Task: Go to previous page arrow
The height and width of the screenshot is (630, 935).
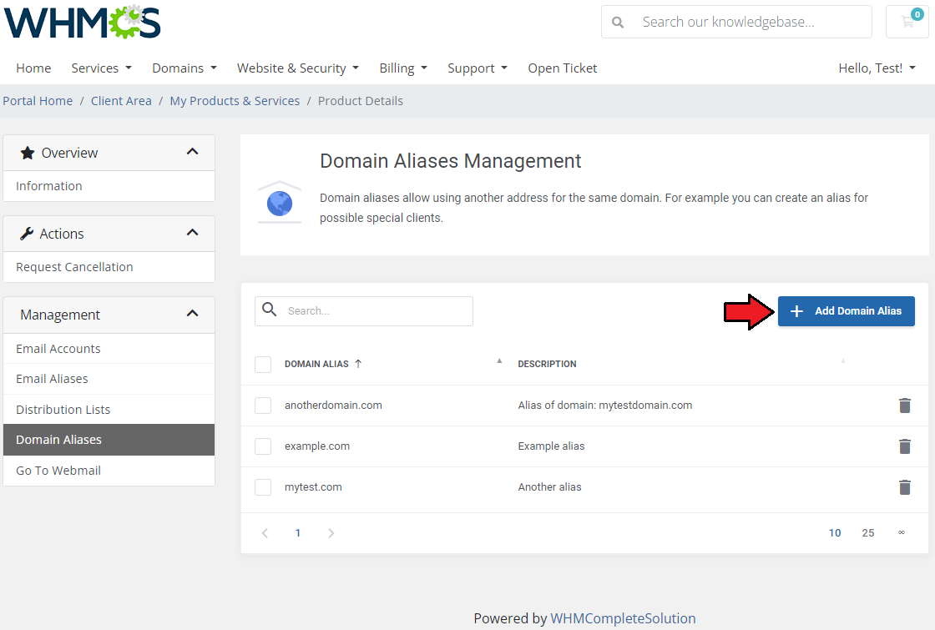Action: [265, 533]
